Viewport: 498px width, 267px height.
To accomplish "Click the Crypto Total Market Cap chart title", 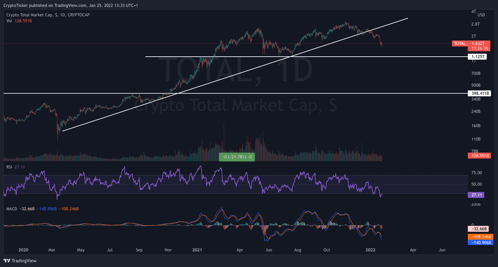I will pos(48,15).
